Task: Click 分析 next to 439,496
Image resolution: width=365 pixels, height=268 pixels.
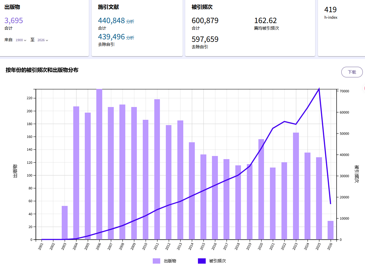Action: (x=130, y=38)
